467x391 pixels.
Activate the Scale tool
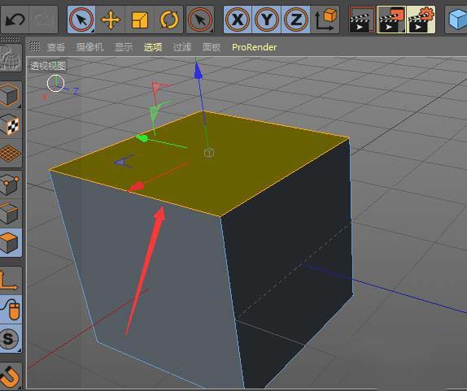click(140, 20)
